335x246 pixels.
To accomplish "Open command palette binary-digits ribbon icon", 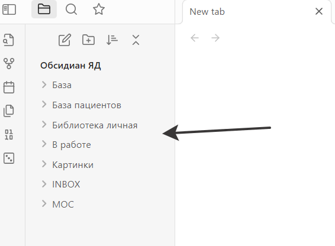I will (9, 135).
